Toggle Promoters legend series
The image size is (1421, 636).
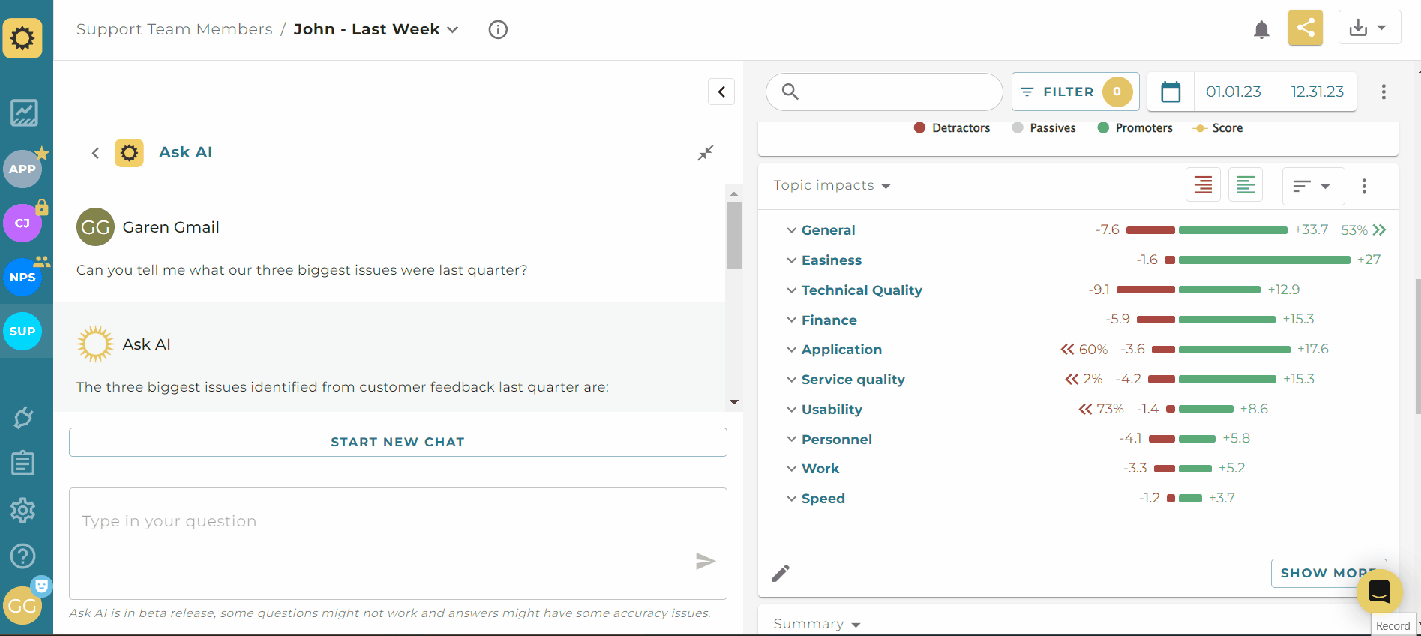click(1135, 128)
